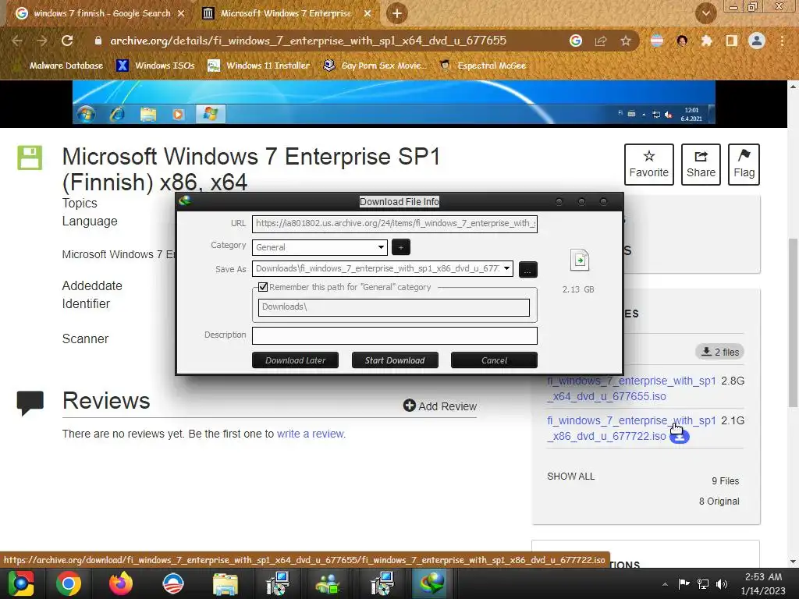The image size is (799, 599).
Task: Open Chrome from the taskbar
Action: point(69,583)
